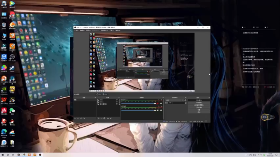This screenshot has width=280, height=157.
Task: Toggle the lock on the 显示器采集 source
Action: pos(119,104)
